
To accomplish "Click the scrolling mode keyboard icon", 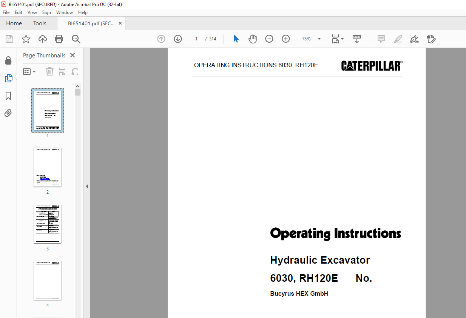I will [357, 39].
